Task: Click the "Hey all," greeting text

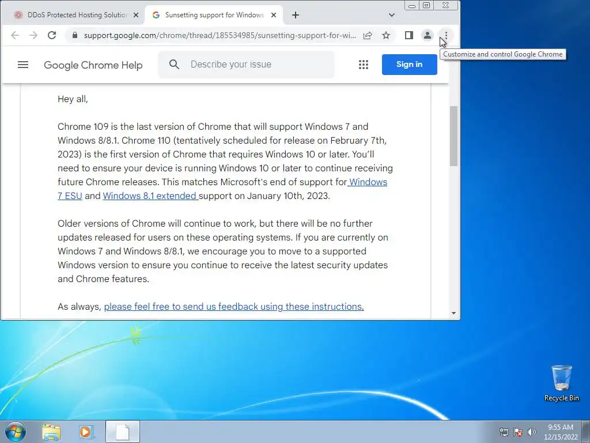Action: coord(73,99)
